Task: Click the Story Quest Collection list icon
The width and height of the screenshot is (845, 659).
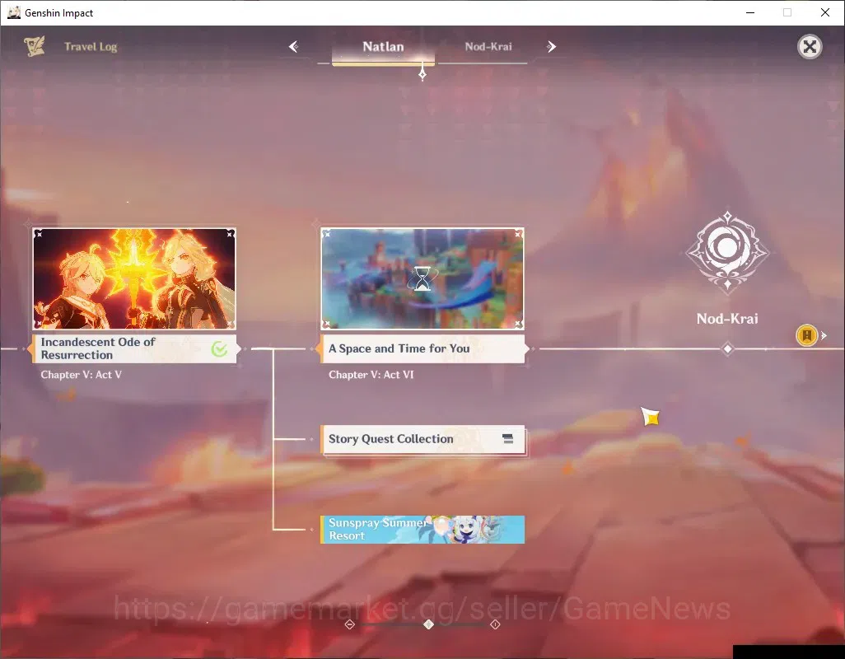Action: pyautogui.click(x=507, y=439)
